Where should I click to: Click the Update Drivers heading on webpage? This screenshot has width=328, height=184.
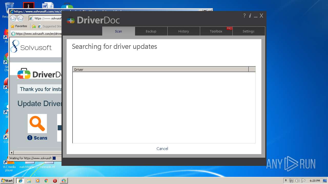pyautogui.click(x=39, y=103)
